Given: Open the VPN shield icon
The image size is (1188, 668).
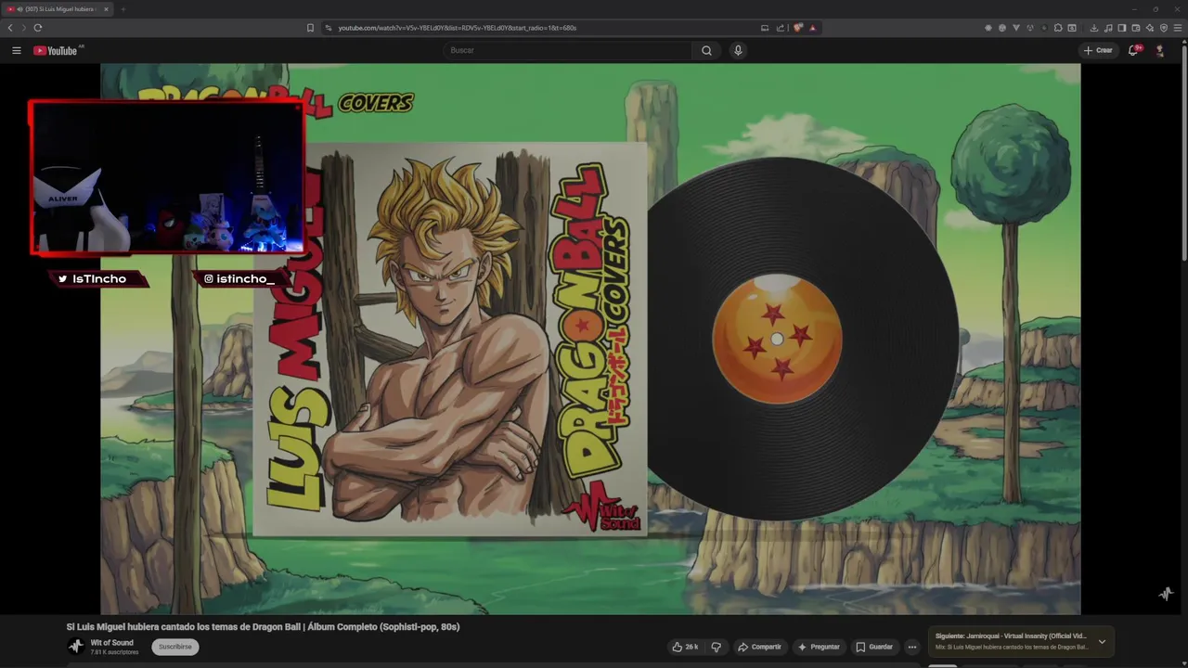Looking at the screenshot, I should coord(1164,28).
